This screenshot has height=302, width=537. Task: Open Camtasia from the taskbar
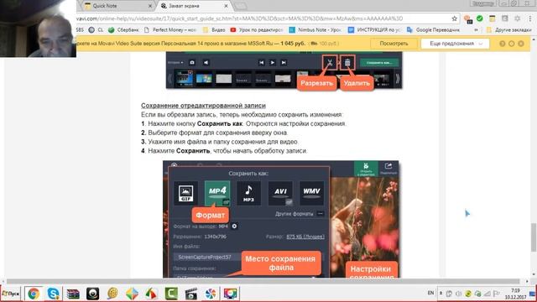[x=171, y=294]
